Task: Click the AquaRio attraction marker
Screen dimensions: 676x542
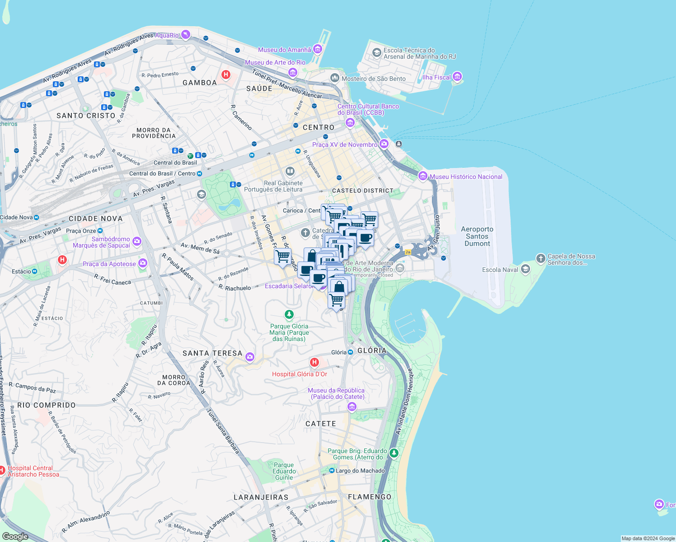Action: (186, 35)
